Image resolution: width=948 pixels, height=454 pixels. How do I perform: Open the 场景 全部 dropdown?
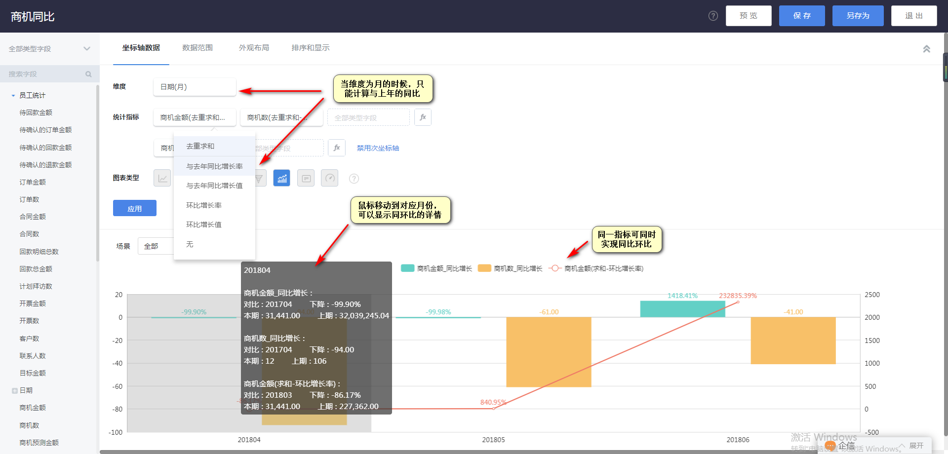(x=156, y=246)
